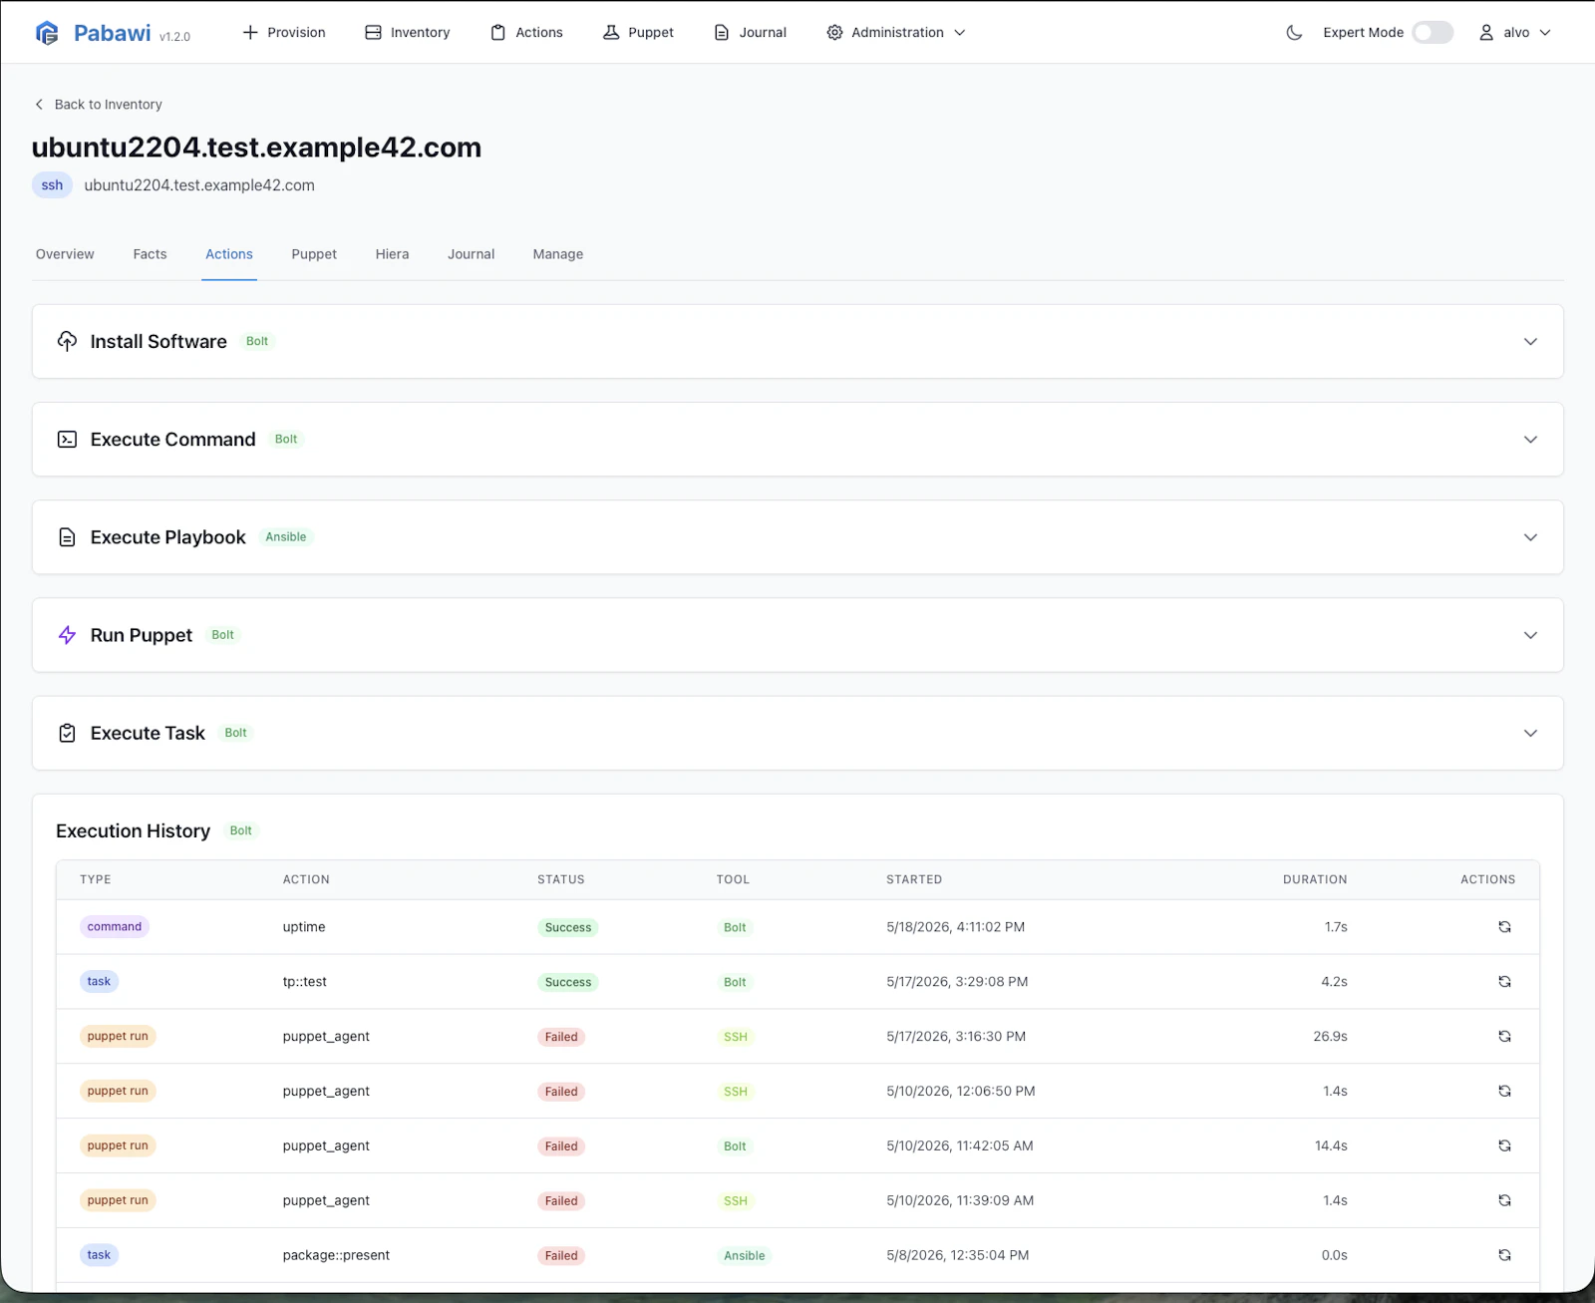The height and width of the screenshot is (1303, 1595).
Task: Re-run the puppet_agent 26.9s execution
Action: pyautogui.click(x=1504, y=1037)
